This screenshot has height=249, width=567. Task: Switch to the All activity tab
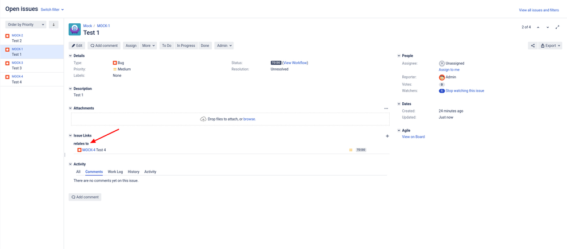[x=78, y=172]
